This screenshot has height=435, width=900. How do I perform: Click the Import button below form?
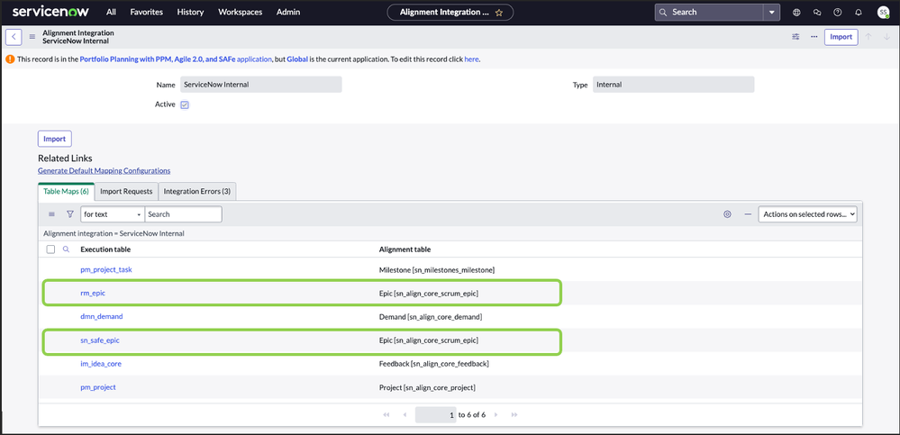click(x=55, y=139)
